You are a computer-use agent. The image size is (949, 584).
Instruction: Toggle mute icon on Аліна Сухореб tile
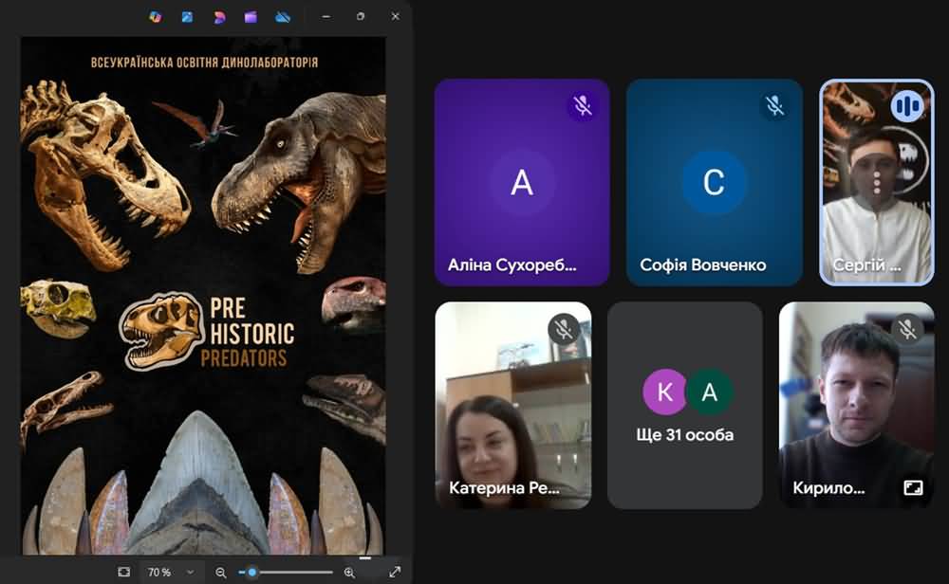[x=583, y=105]
